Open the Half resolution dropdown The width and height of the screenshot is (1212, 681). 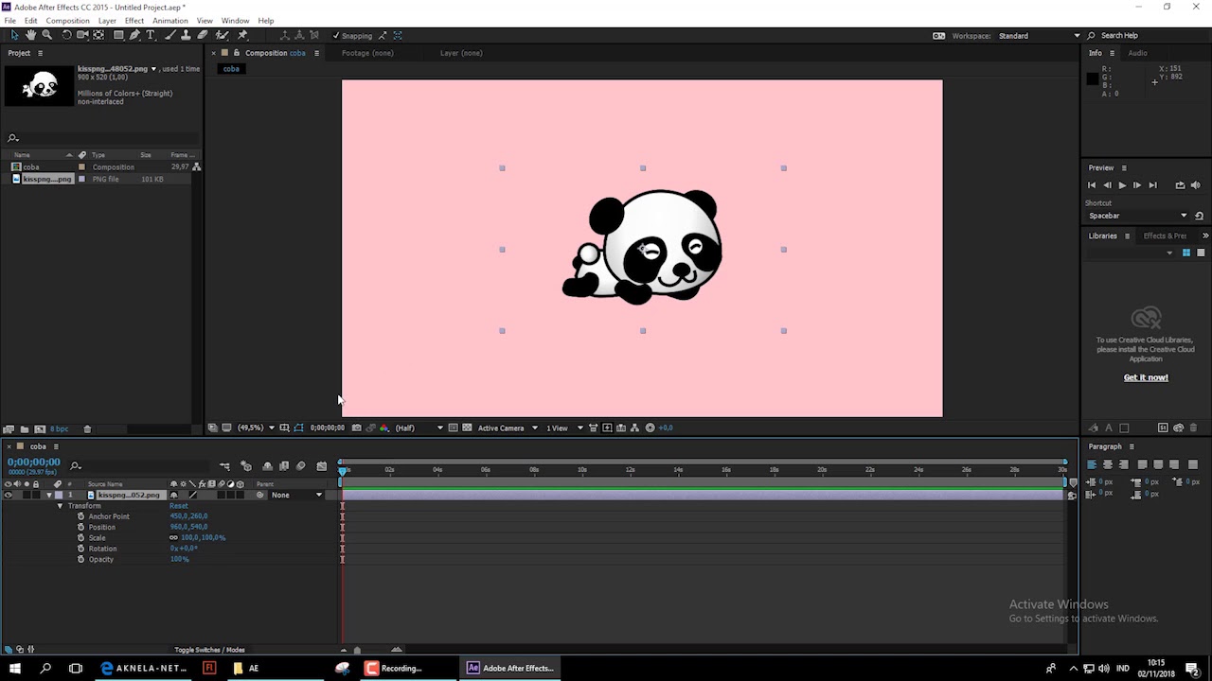419,428
